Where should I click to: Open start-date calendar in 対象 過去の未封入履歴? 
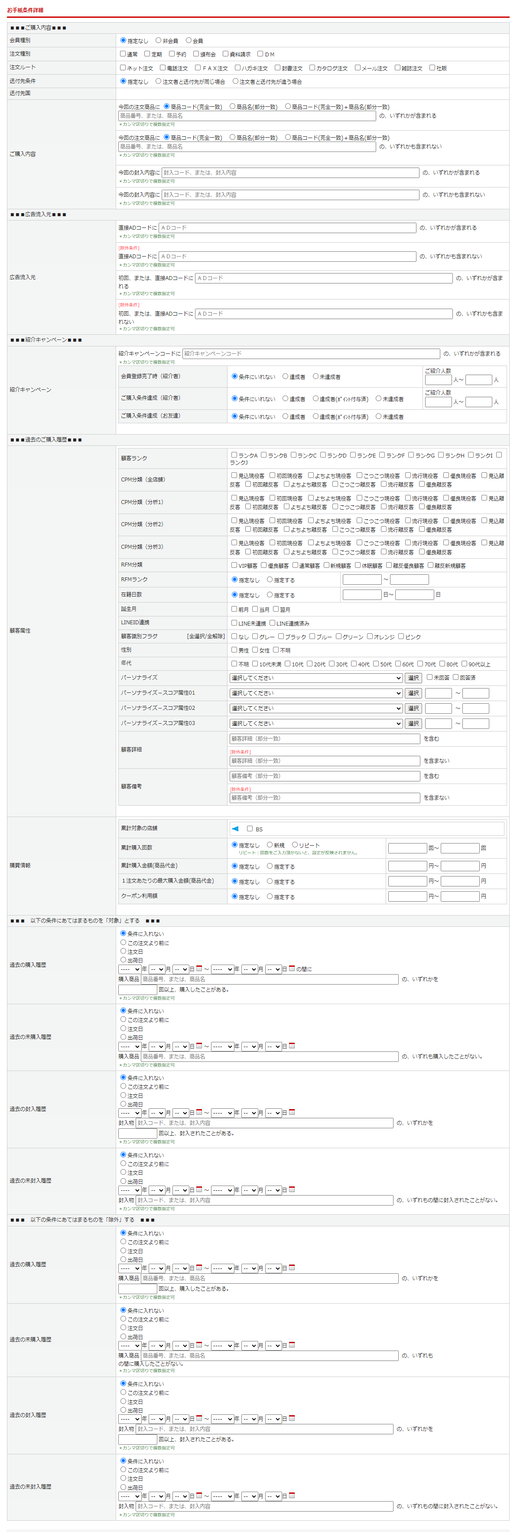199,1189
